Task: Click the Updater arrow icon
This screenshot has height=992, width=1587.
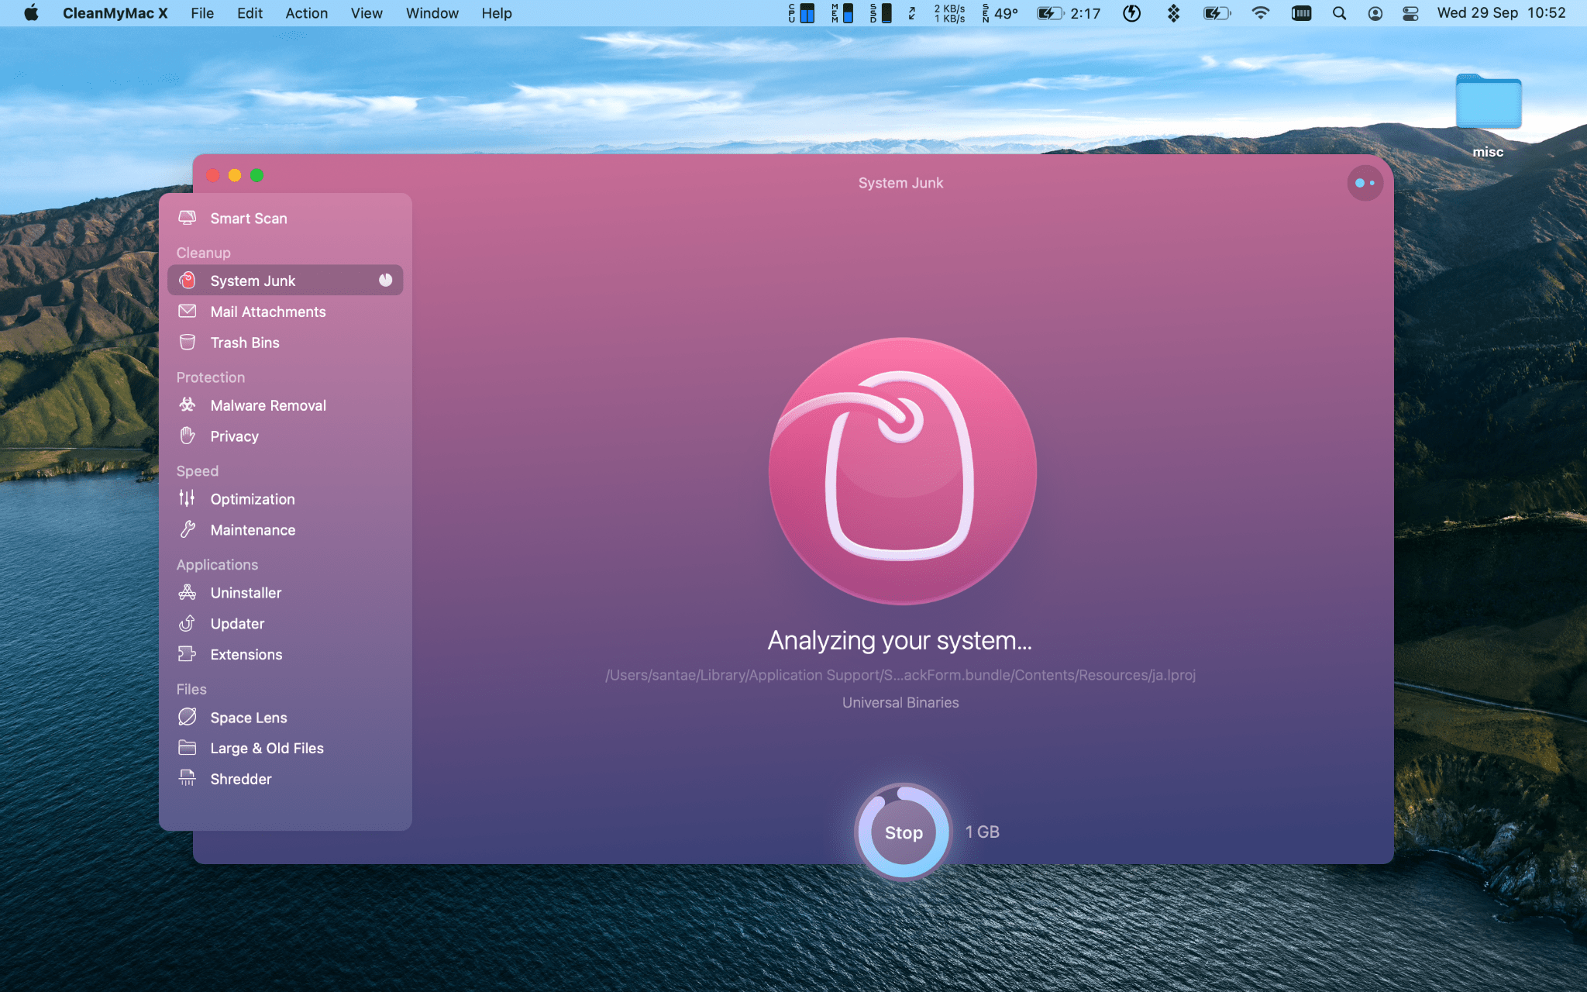Action: [188, 623]
